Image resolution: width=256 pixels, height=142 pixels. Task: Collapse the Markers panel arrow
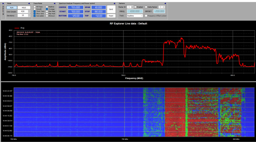pos(166,3)
